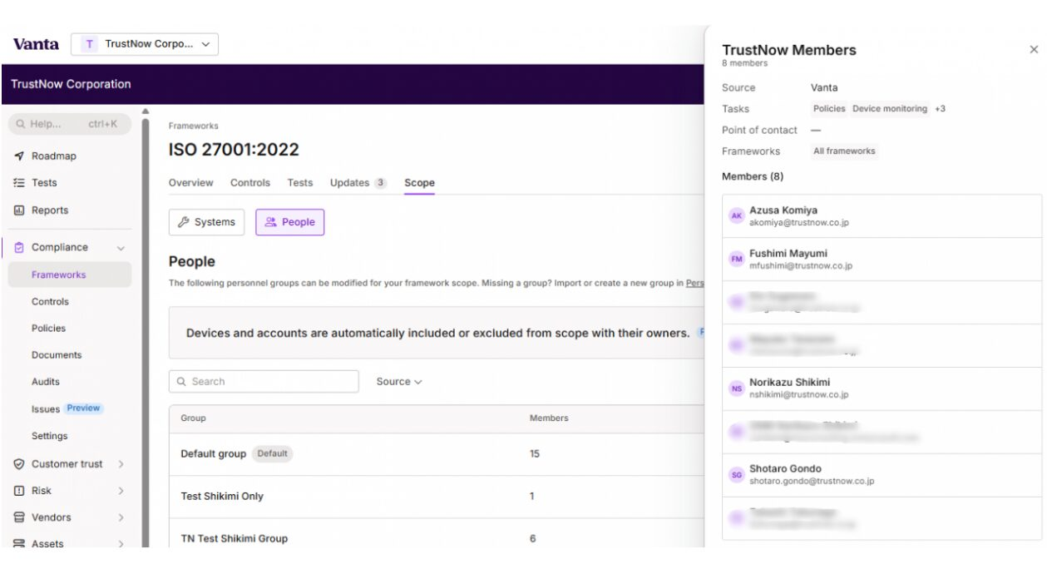Open Settings in the sidebar
This screenshot has height=574, width=1047.
(49, 436)
